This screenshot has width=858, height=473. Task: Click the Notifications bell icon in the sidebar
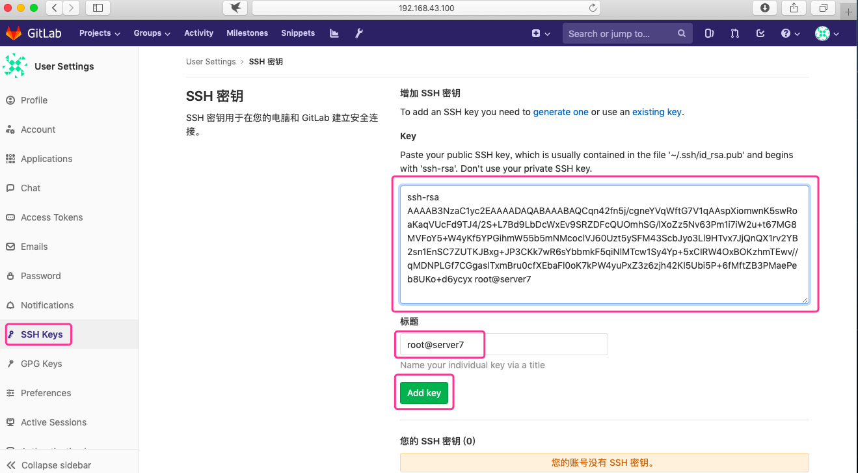point(10,305)
